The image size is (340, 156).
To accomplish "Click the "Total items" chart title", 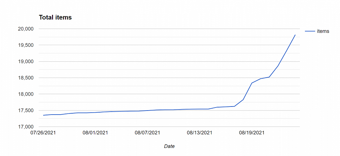I will click(x=55, y=17).
